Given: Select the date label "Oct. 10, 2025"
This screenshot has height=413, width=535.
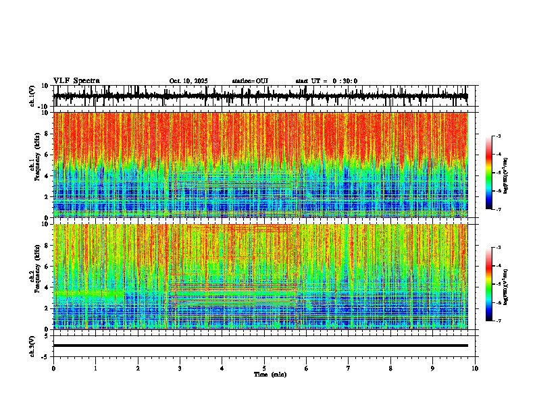Looking at the screenshot, I should click(188, 81).
